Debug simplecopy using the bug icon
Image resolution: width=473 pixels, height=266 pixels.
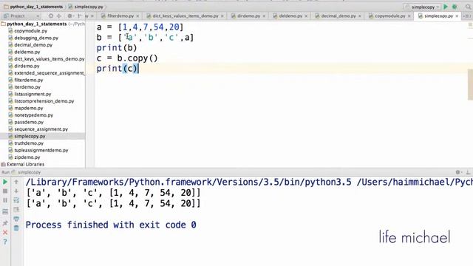(x=455, y=7)
